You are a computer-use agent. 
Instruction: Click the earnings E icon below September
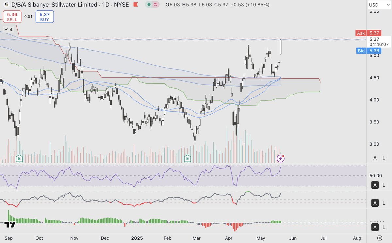[x=19, y=158]
